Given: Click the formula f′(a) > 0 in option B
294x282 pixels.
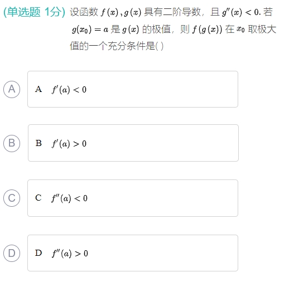Looking at the screenshot, I should tap(69, 144).
